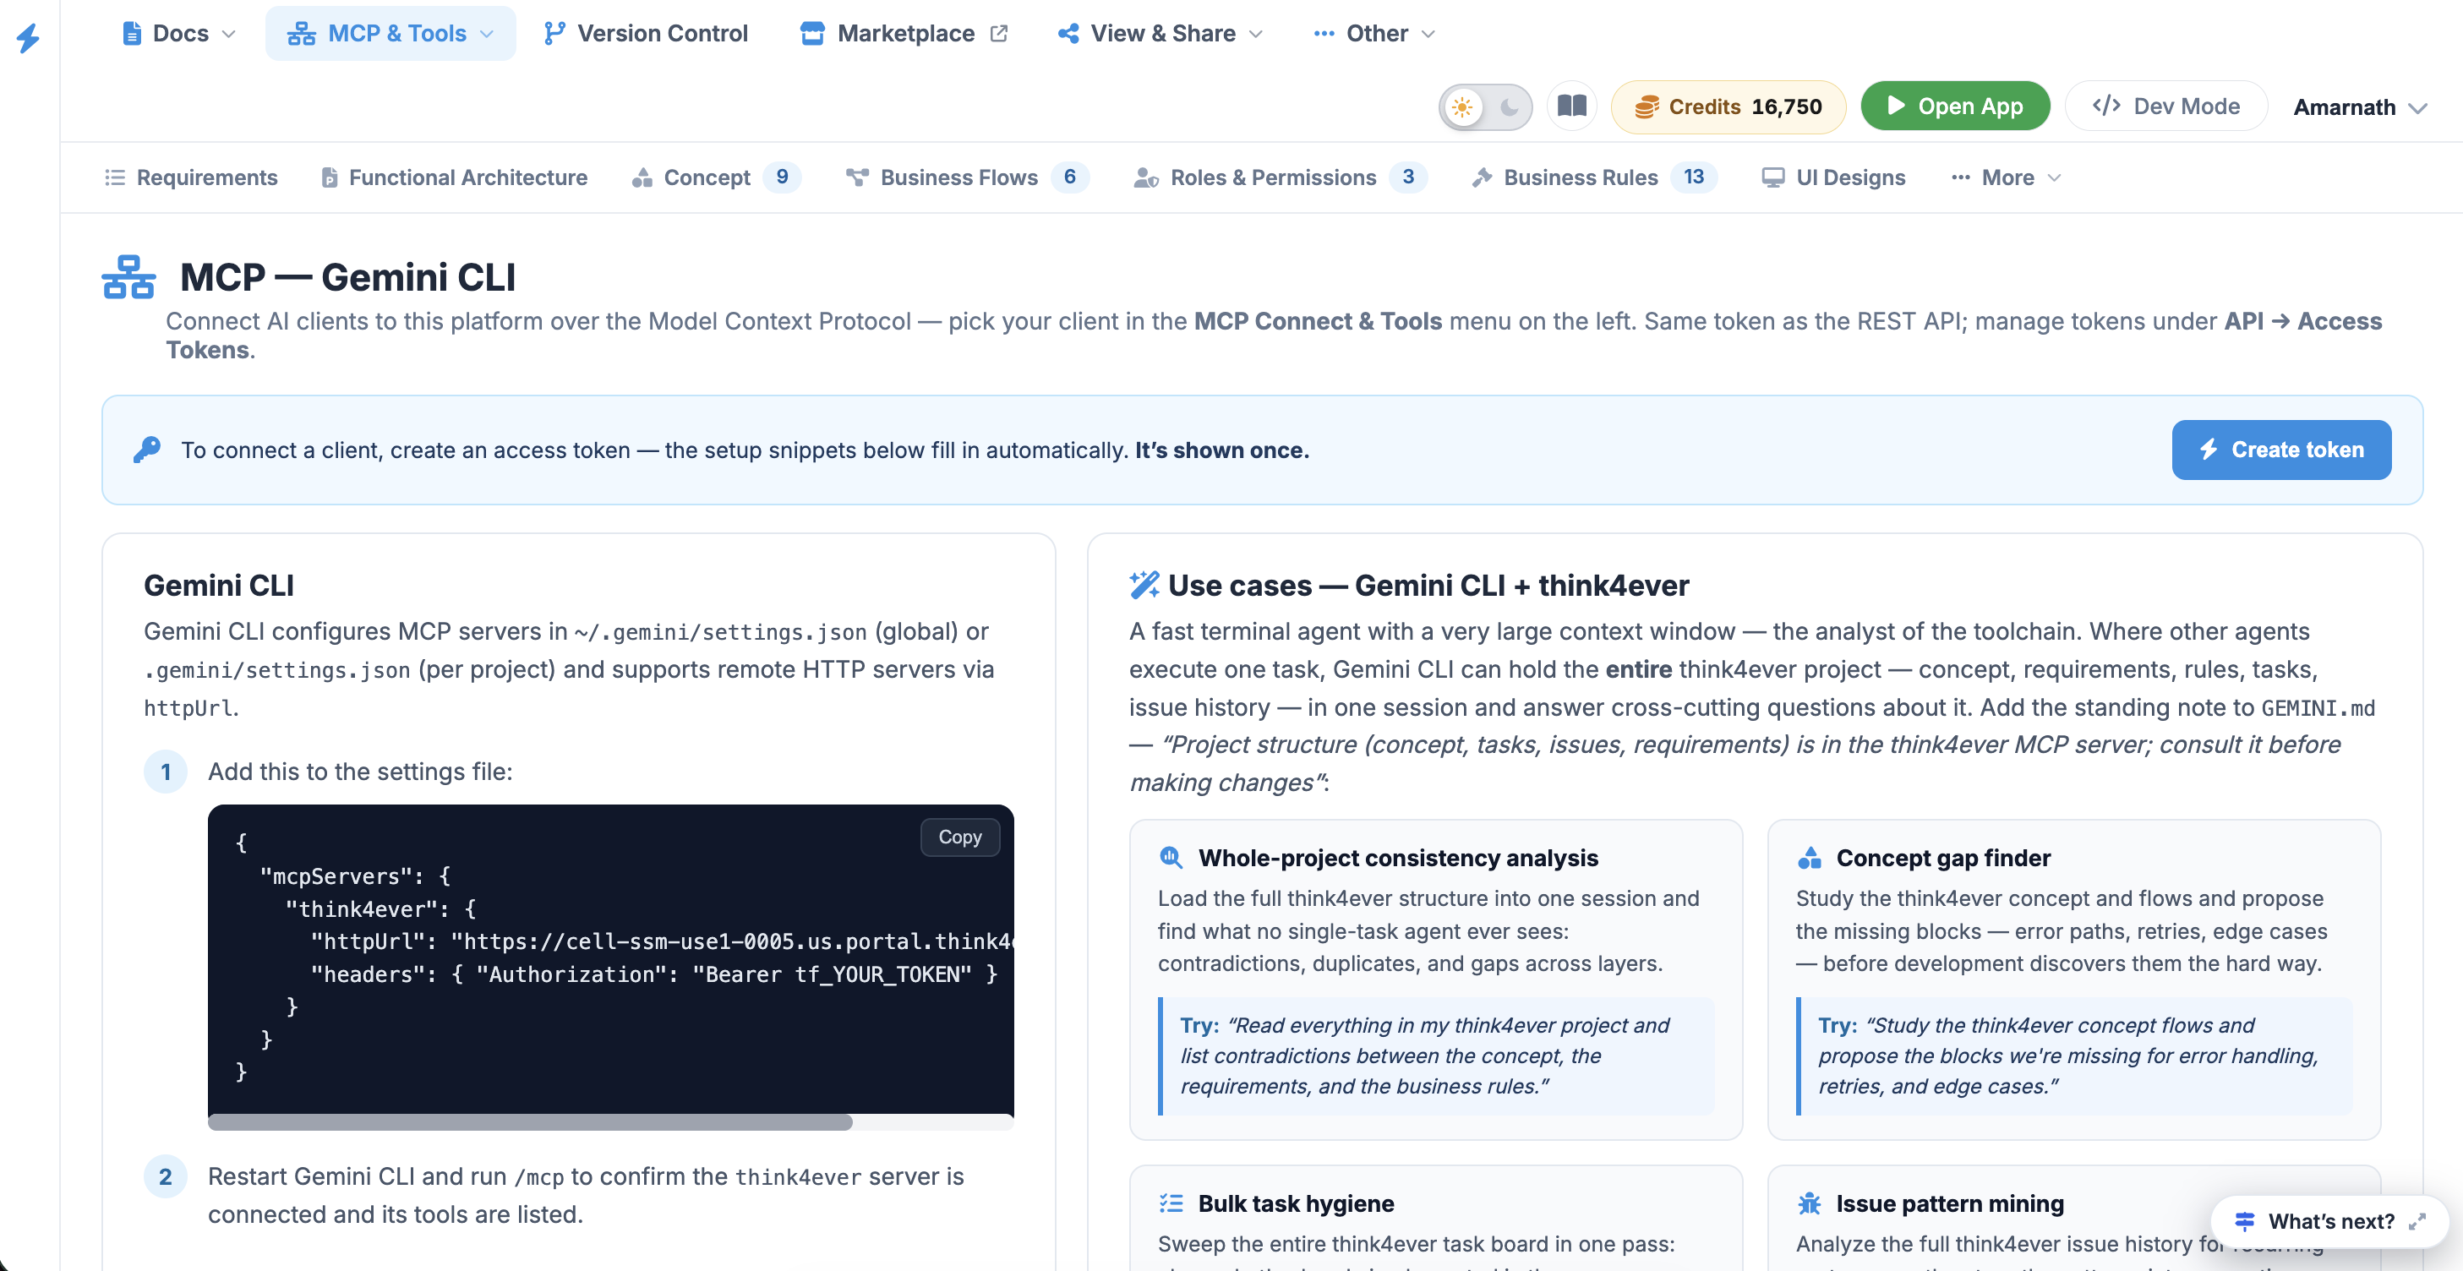Open the What's next? panel

point(2330,1221)
